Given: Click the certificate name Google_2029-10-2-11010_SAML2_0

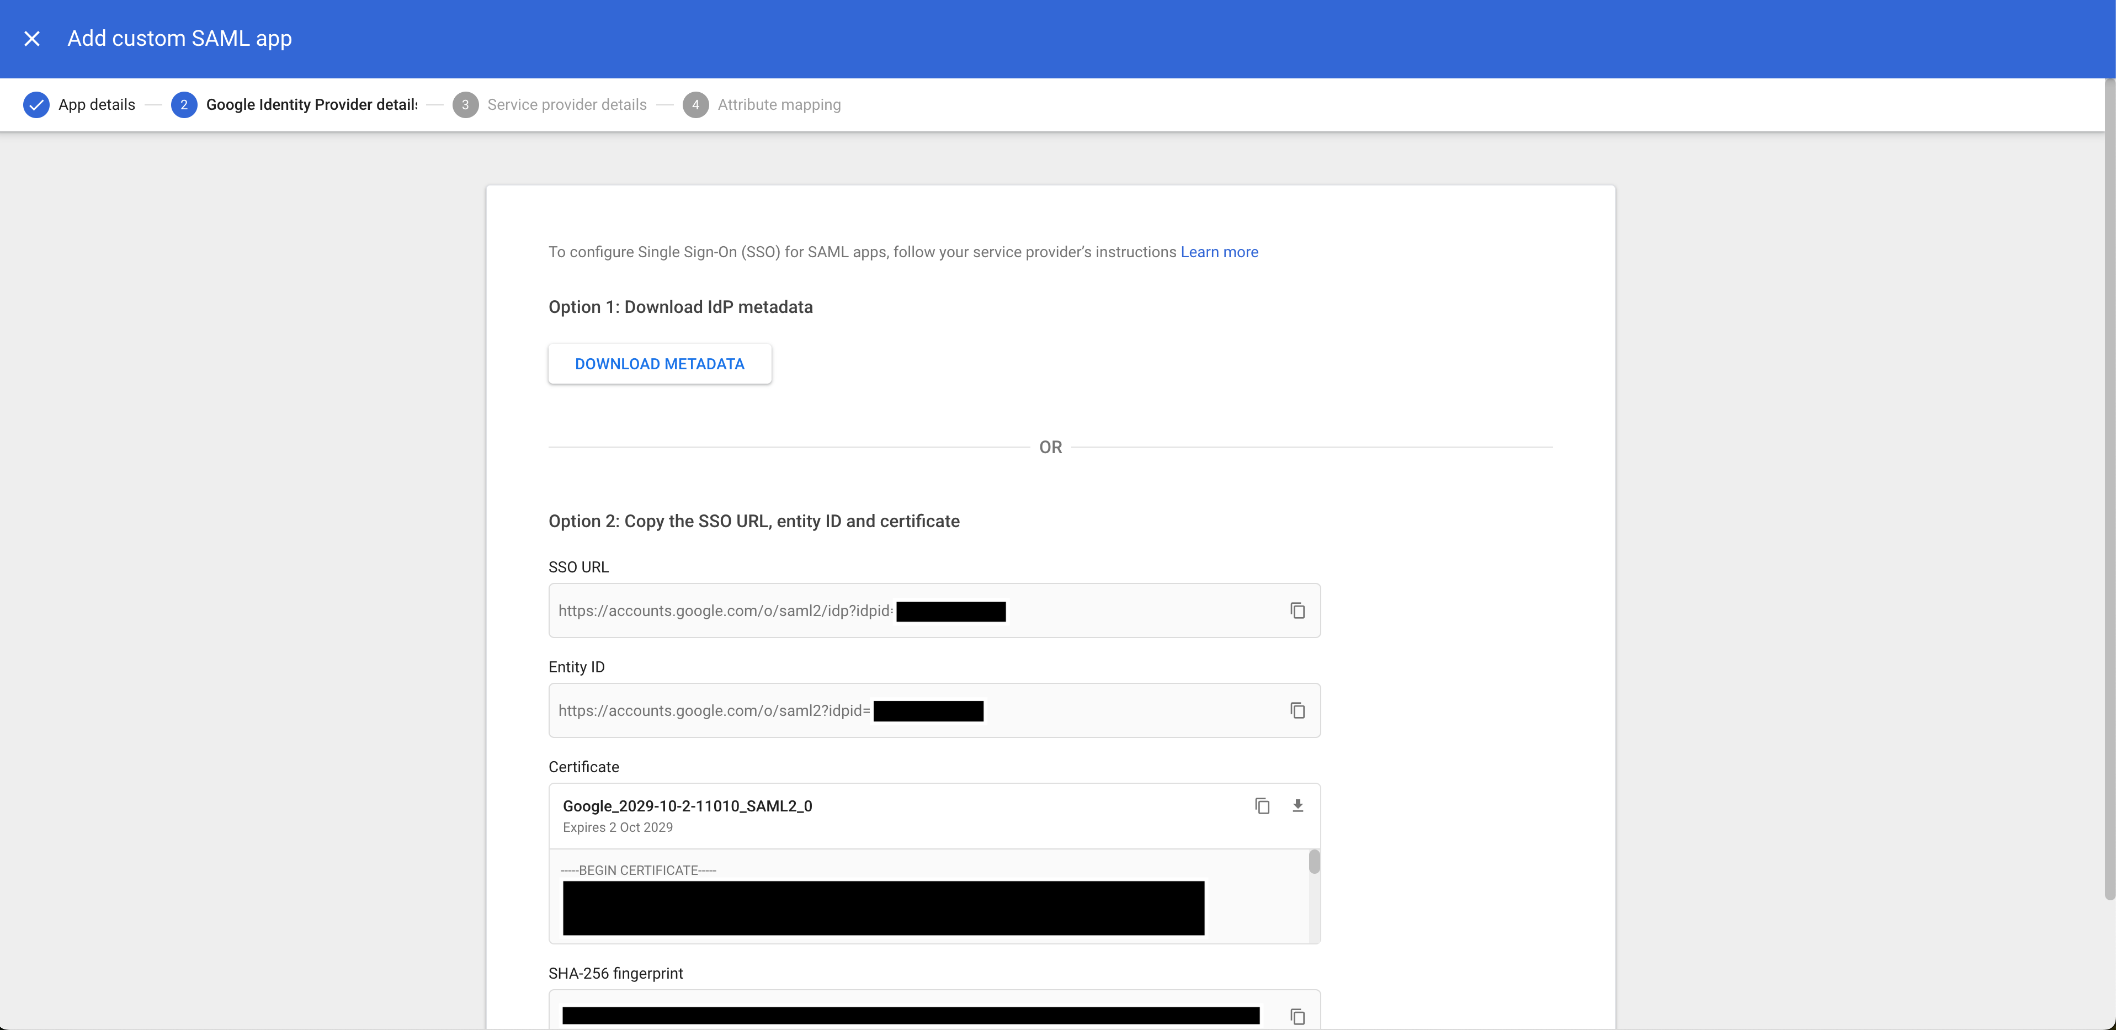Looking at the screenshot, I should click(x=688, y=806).
